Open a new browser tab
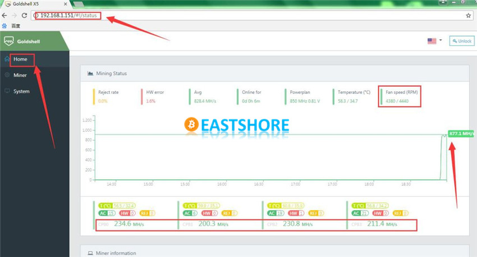This screenshot has height=257, width=477. 79,4
